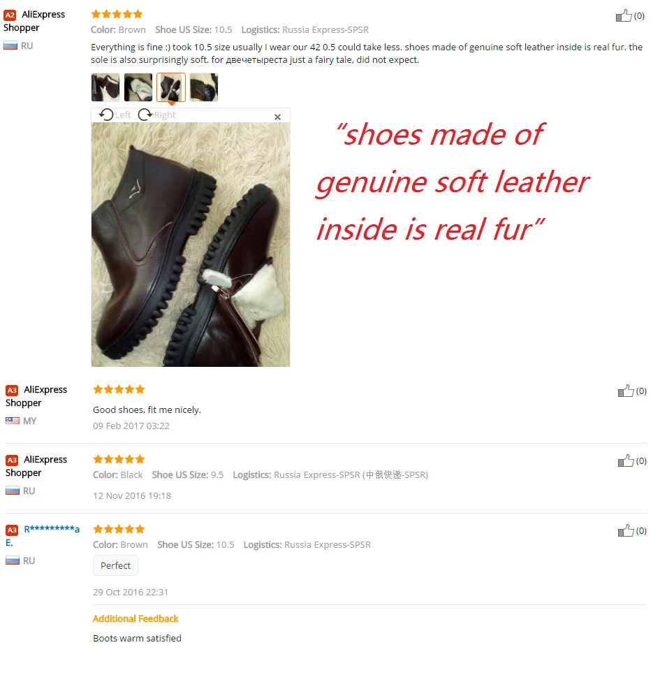Click the Additional Feedback heading
This screenshot has height=682, width=667.
coord(135,618)
